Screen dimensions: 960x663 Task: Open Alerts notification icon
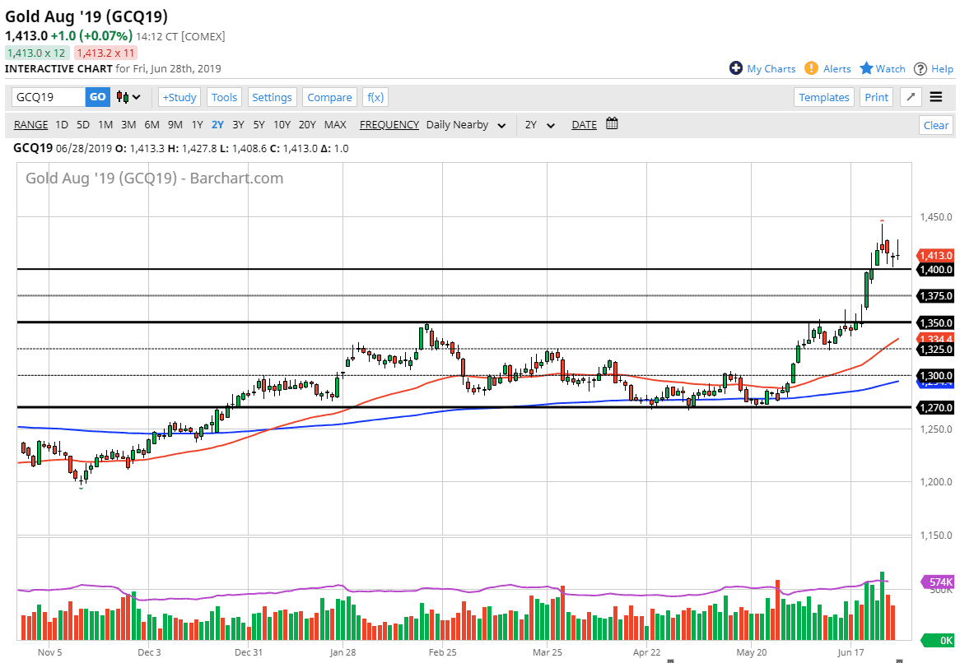(x=811, y=68)
